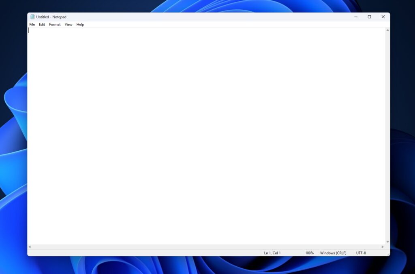Click the Windows (CRLF) line-ending indicator

tap(334, 253)
